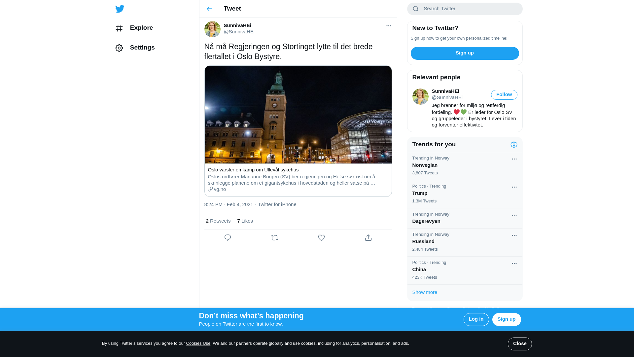634x357 pixels.
Task: Open options for Norwegian trend
Action: tap(514, 159)
